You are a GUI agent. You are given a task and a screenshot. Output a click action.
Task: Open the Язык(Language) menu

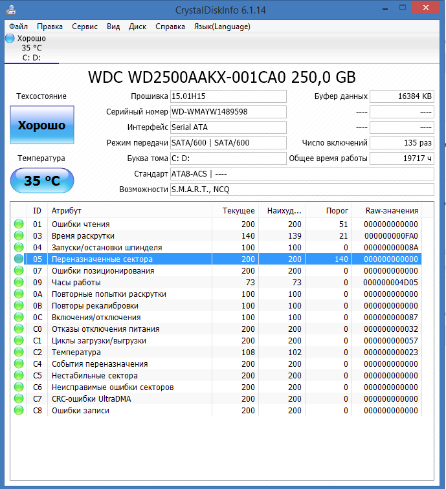[222, 27]
